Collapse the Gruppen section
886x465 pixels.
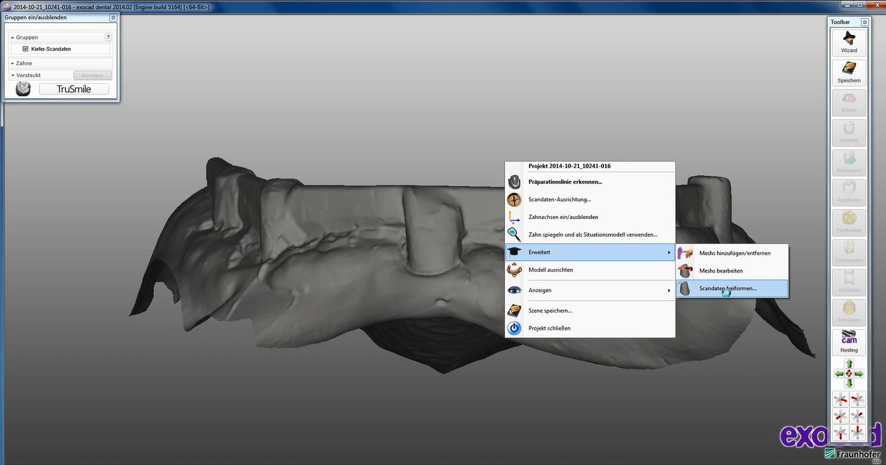click(x=13, y=38)
